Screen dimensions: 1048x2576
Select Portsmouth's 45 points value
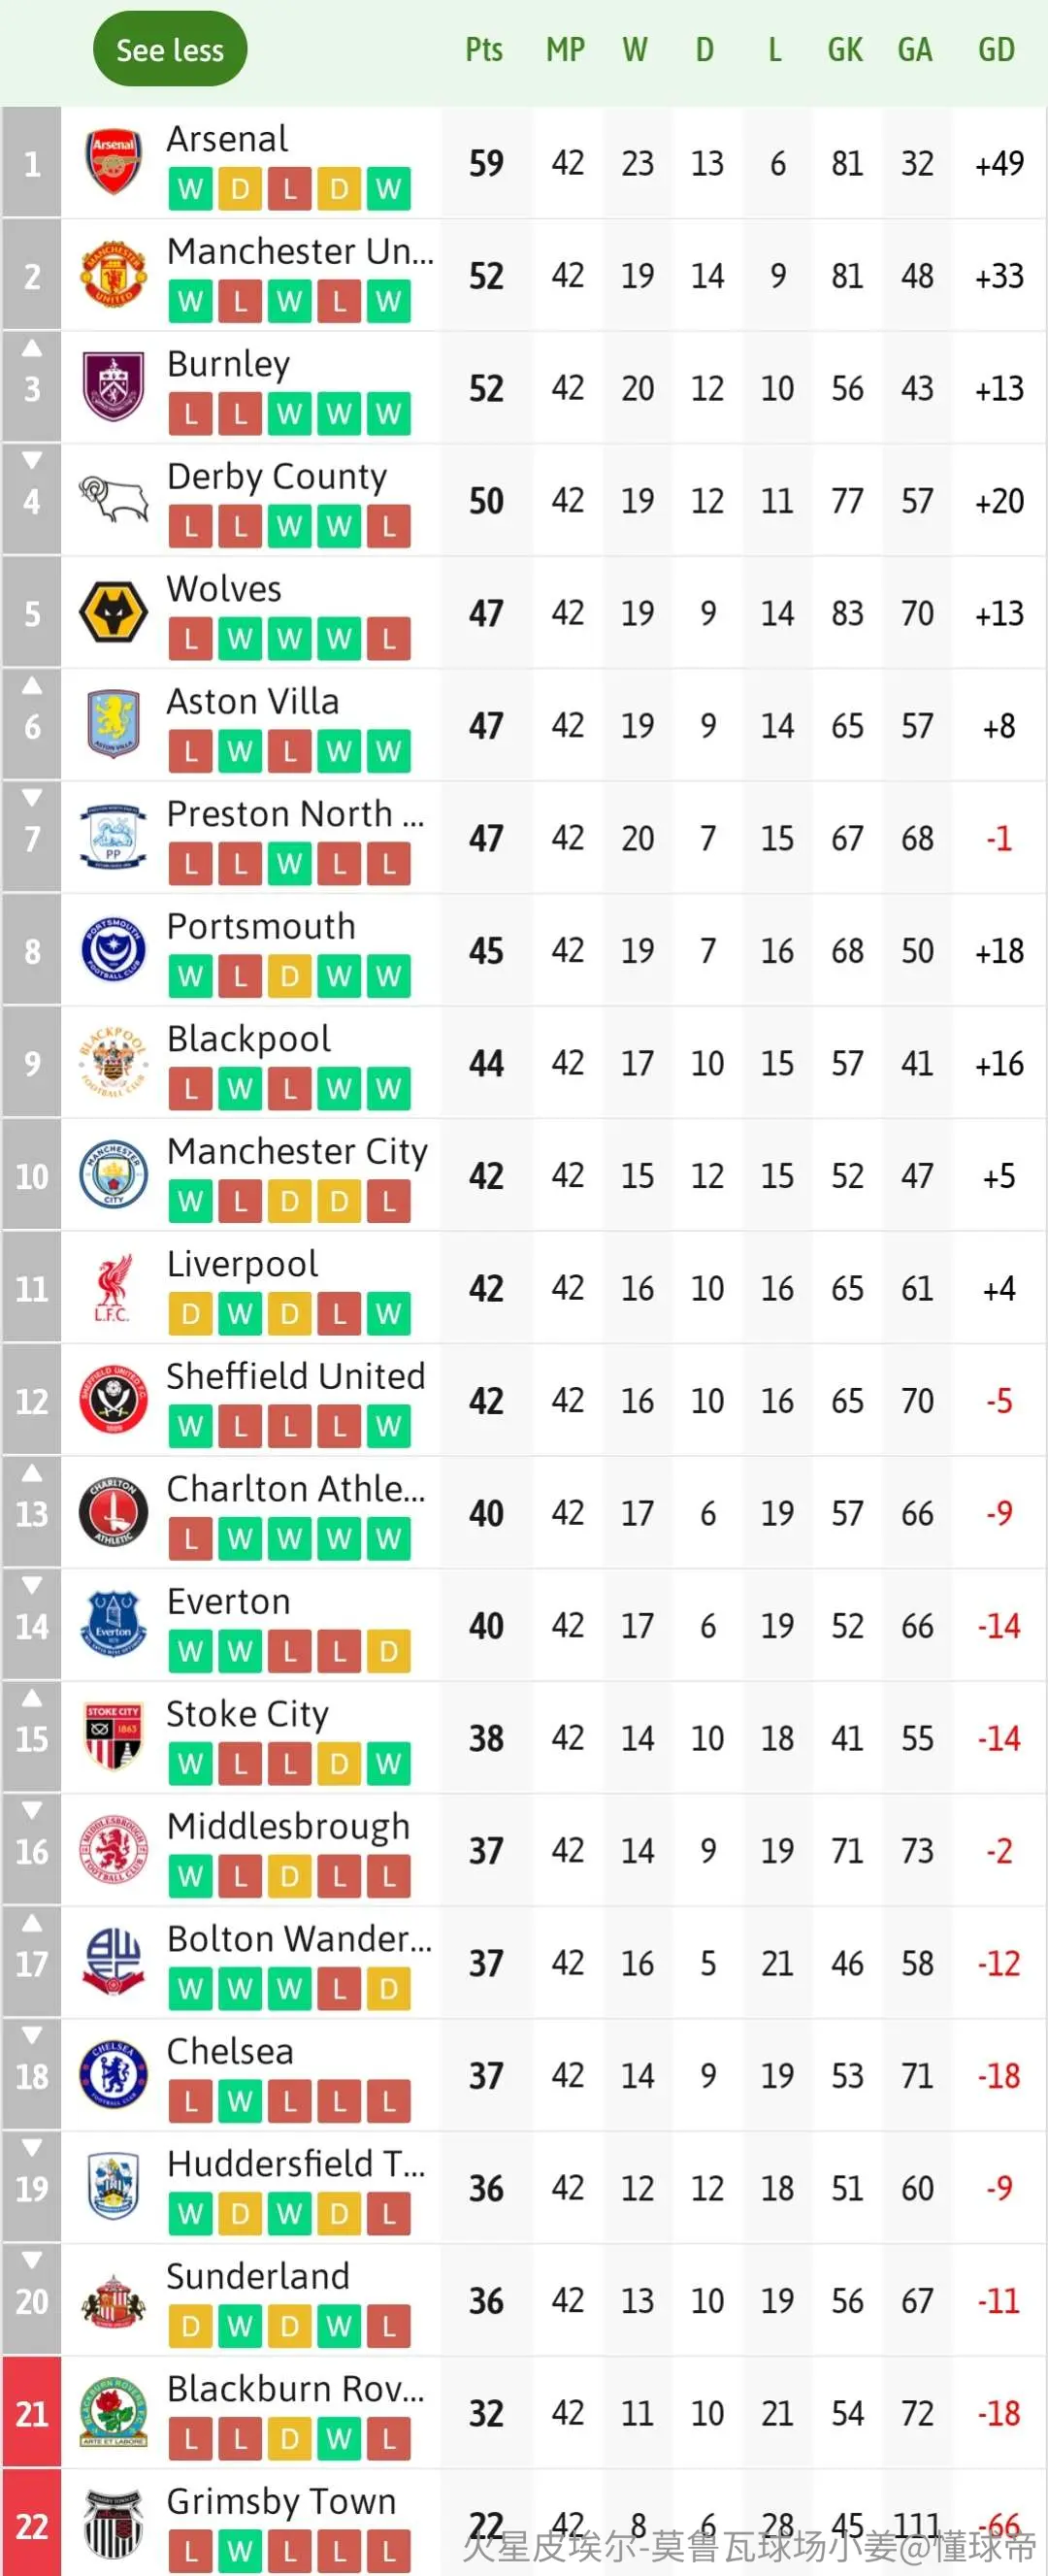486,951
